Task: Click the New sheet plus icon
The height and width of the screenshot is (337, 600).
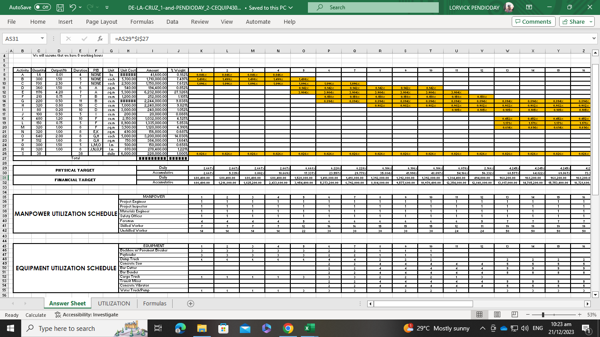Action: 191,303
